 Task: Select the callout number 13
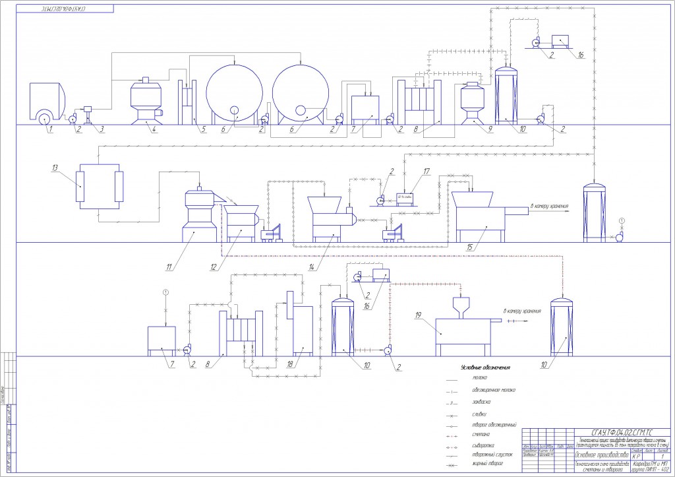[x=55, y=168]
